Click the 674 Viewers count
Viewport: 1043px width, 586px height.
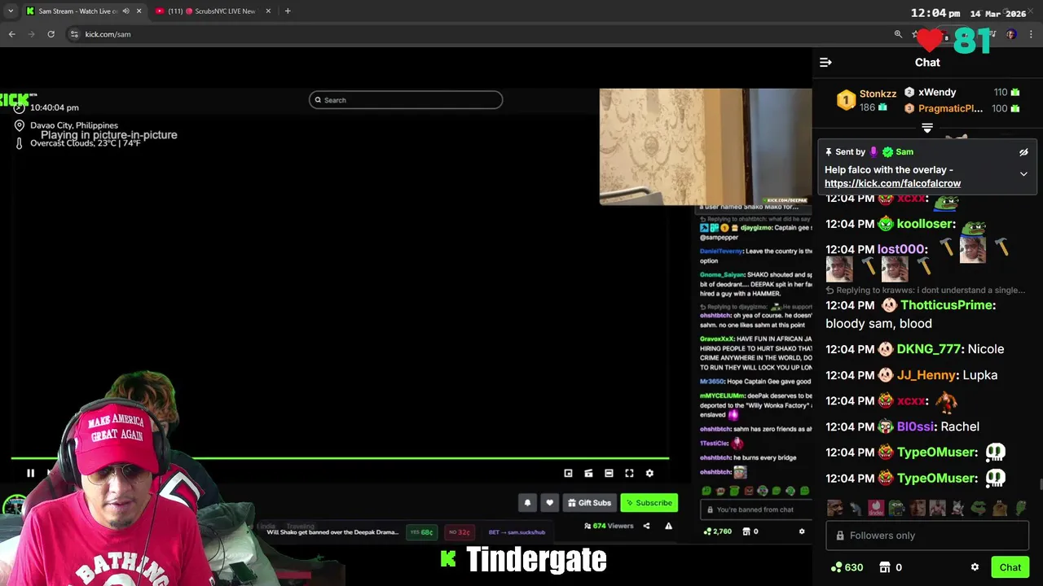609,526
